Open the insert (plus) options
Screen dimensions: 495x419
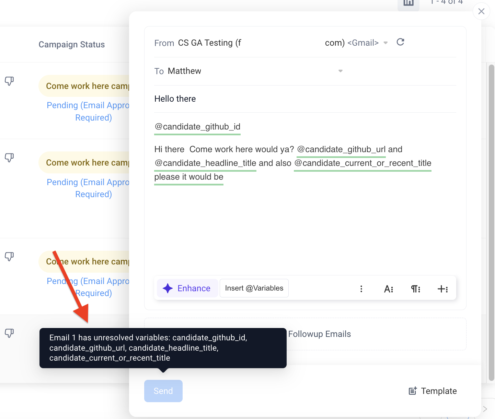pos(442,289)
